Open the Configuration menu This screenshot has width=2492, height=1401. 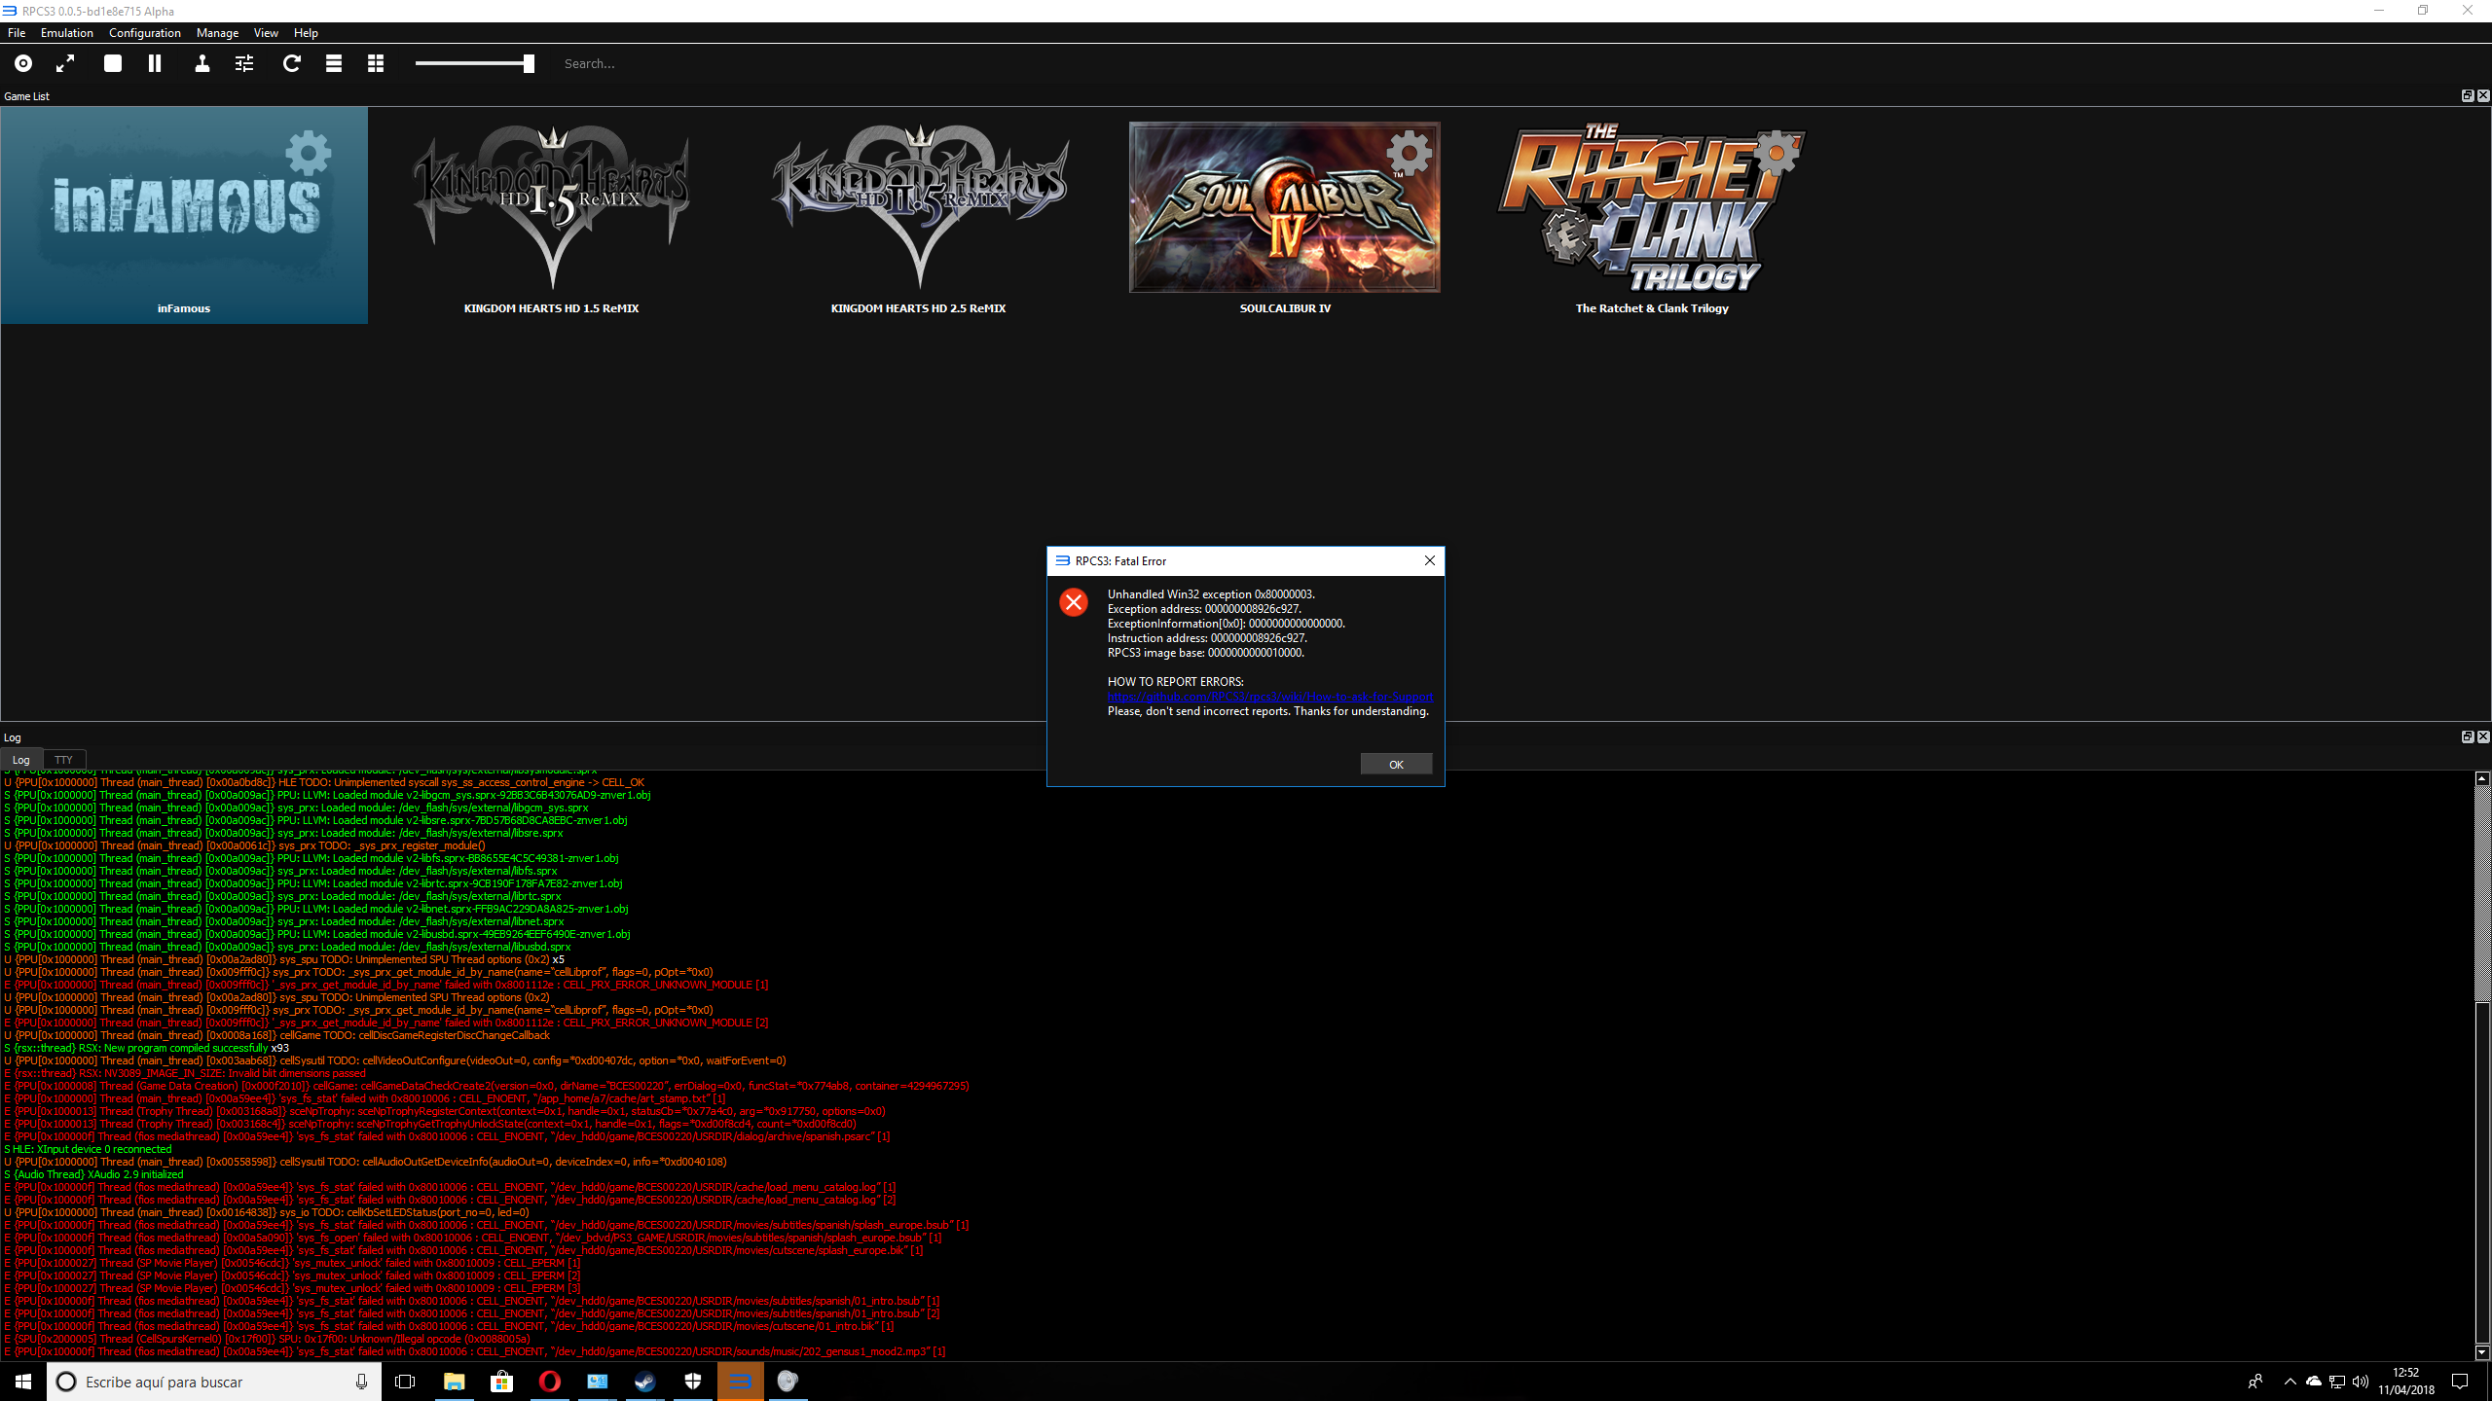(145, 33)
